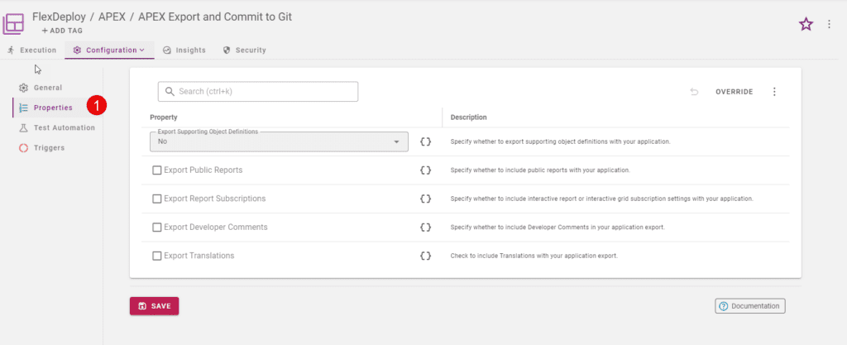The image size is (847, 345).
Task: Click the Triggers circle icon
Action: pyautogui.click(x=23, y=148)
